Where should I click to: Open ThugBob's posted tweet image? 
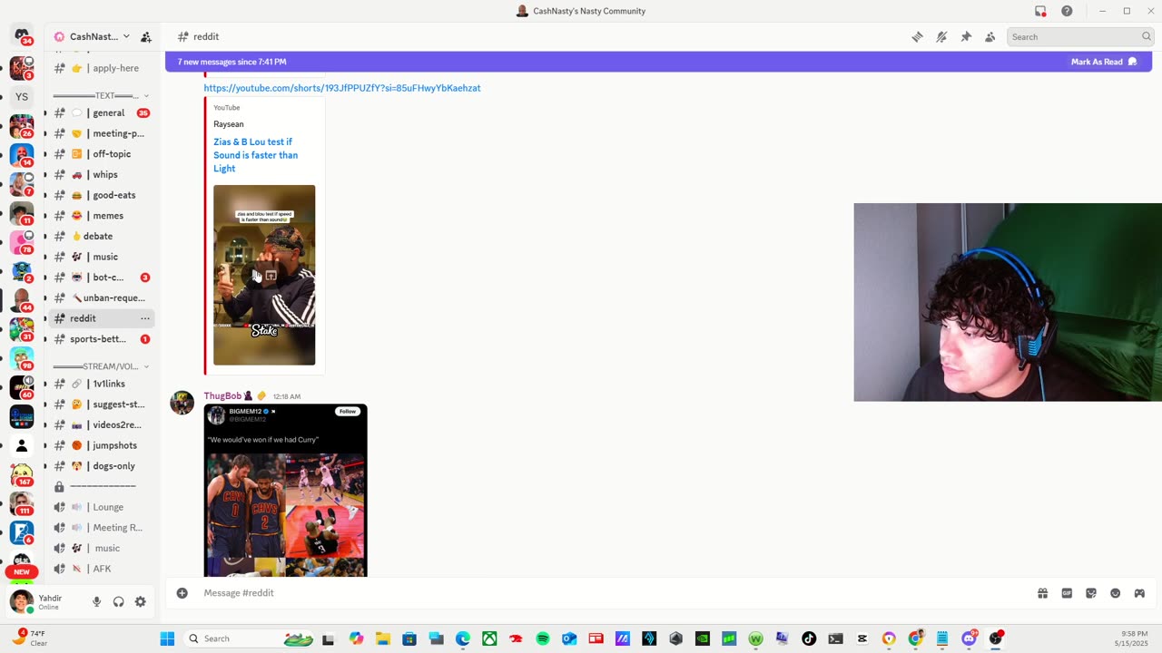pos(285,491)
